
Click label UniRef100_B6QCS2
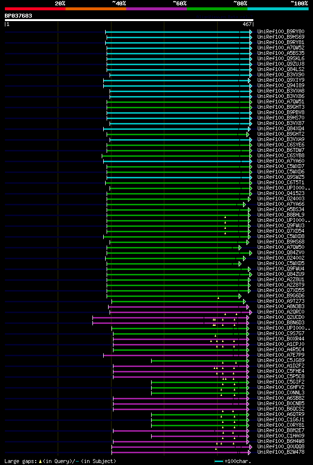coord(281,409)
